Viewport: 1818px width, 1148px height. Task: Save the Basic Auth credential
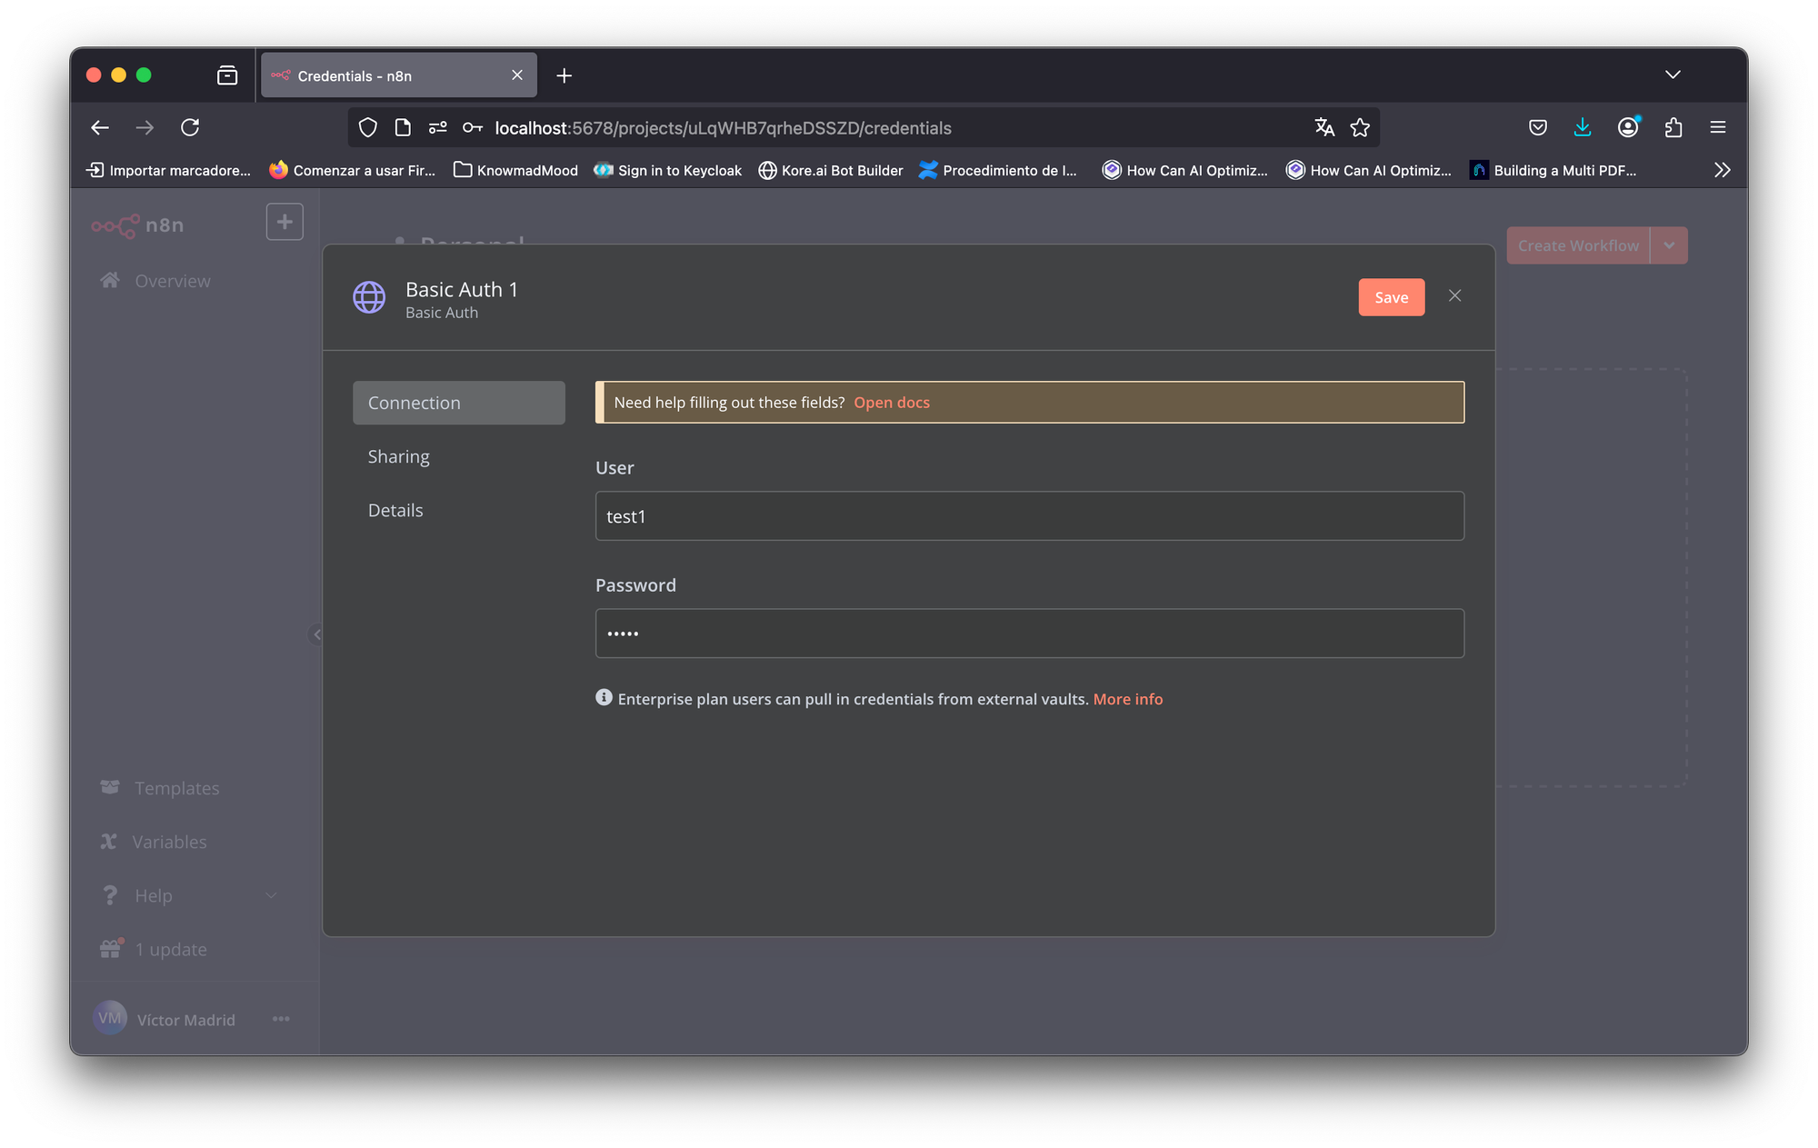pos(1391,297)
